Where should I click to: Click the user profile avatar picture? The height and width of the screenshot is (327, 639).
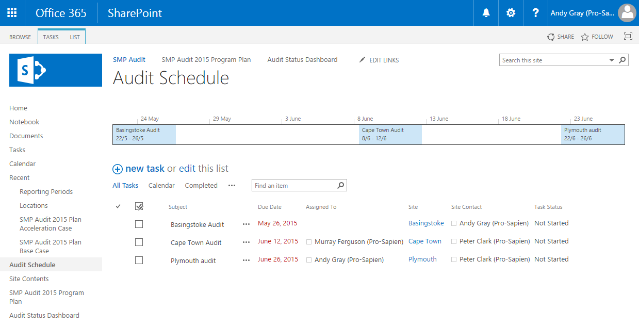(x=627, y=13)
